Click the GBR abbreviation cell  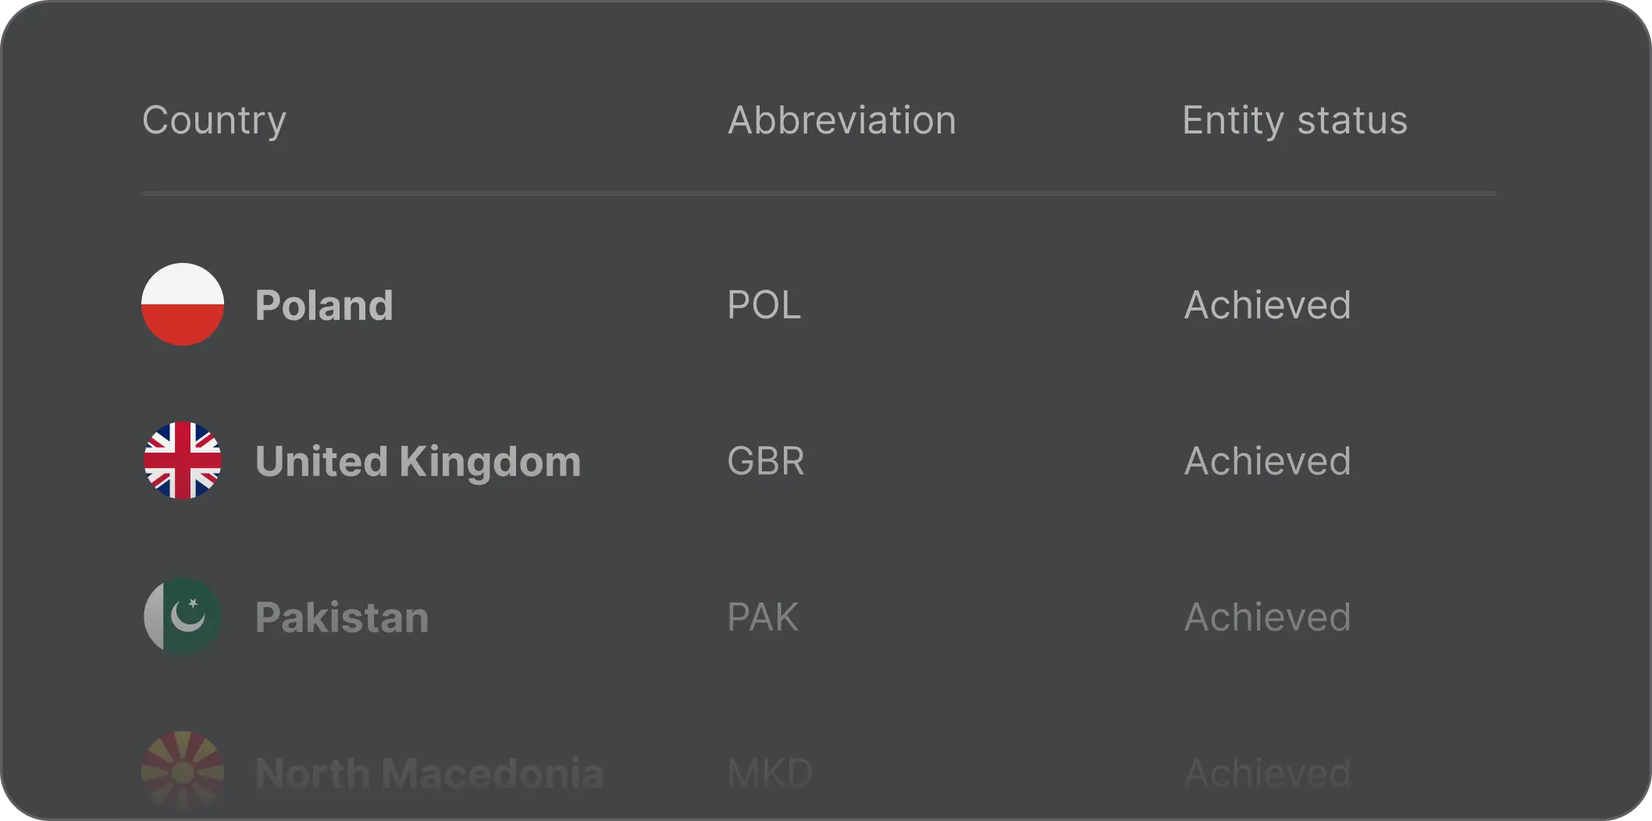coord(765,461)
